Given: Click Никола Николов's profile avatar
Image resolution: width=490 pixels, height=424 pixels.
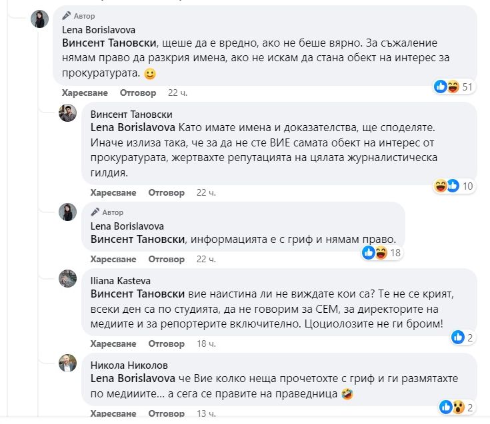Looking at the screenshot, I should click(68, 363).
